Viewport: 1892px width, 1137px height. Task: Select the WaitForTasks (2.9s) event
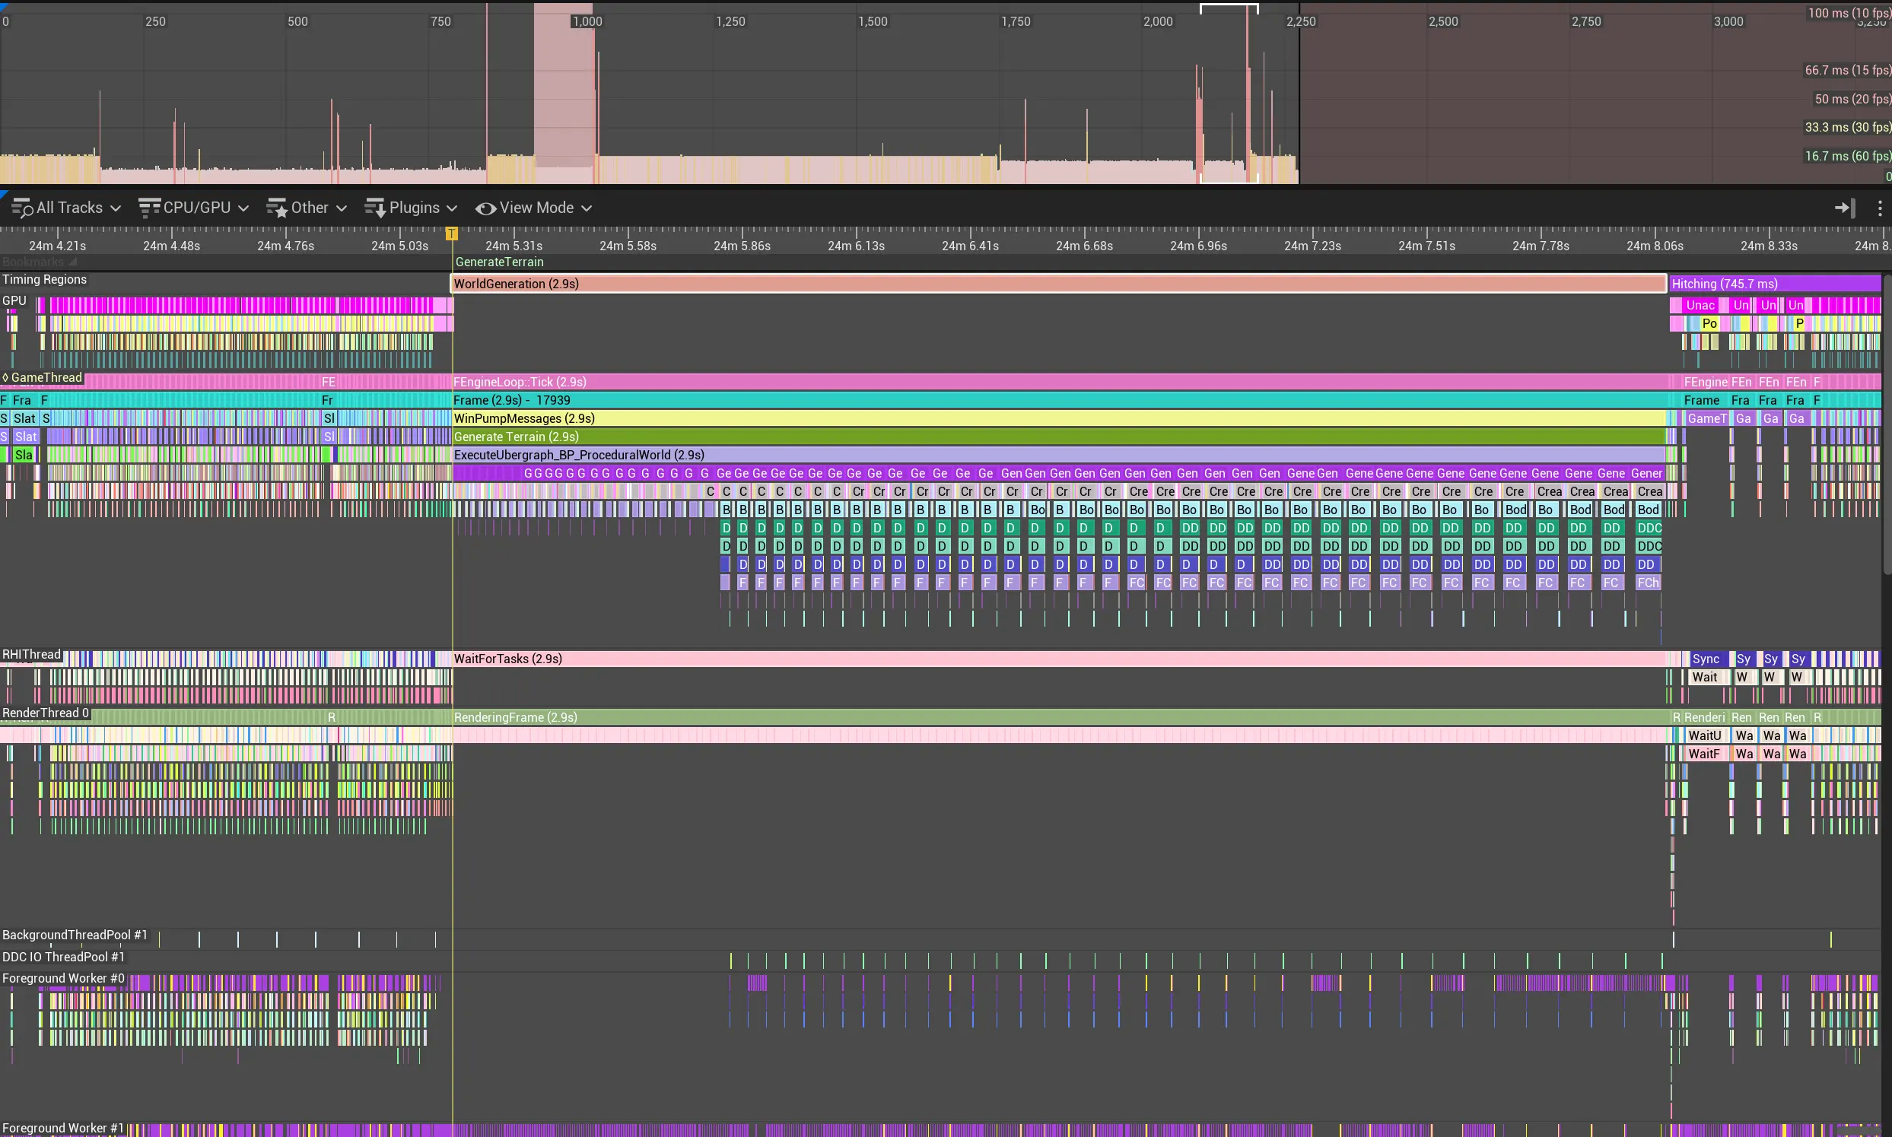[1059, 659]
